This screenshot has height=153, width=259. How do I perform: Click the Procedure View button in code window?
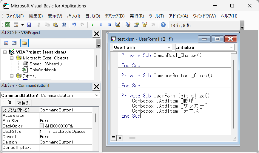click(x=113, y=138)
